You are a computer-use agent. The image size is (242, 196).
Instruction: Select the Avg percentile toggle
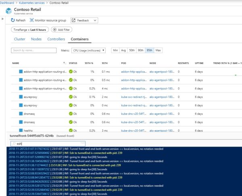123,50
